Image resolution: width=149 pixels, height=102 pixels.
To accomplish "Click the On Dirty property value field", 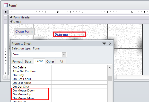I will point(79,75).
